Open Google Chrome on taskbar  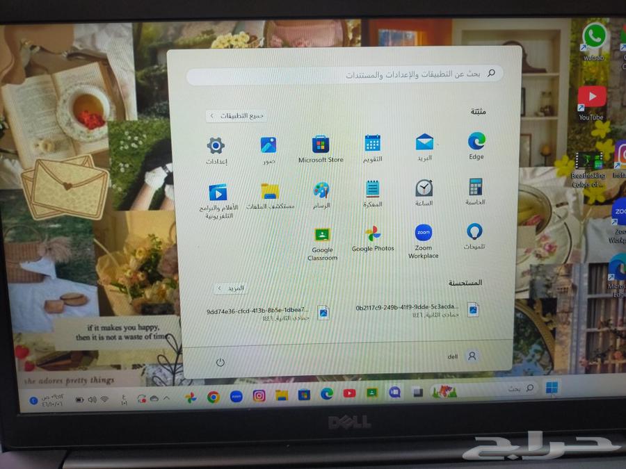(x=214, y=397)
